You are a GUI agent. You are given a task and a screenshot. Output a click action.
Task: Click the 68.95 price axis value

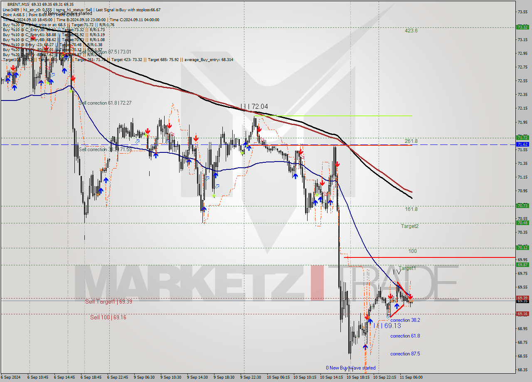(x=522, y=329)
